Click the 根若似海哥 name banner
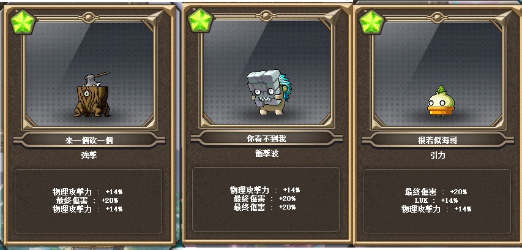 [x=438, y=140]
